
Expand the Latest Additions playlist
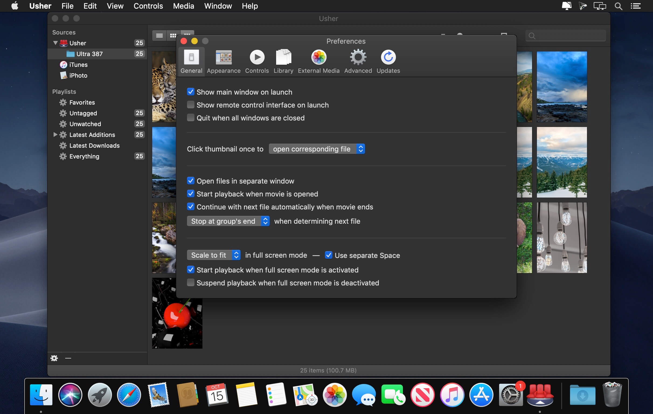click(55, 134)
